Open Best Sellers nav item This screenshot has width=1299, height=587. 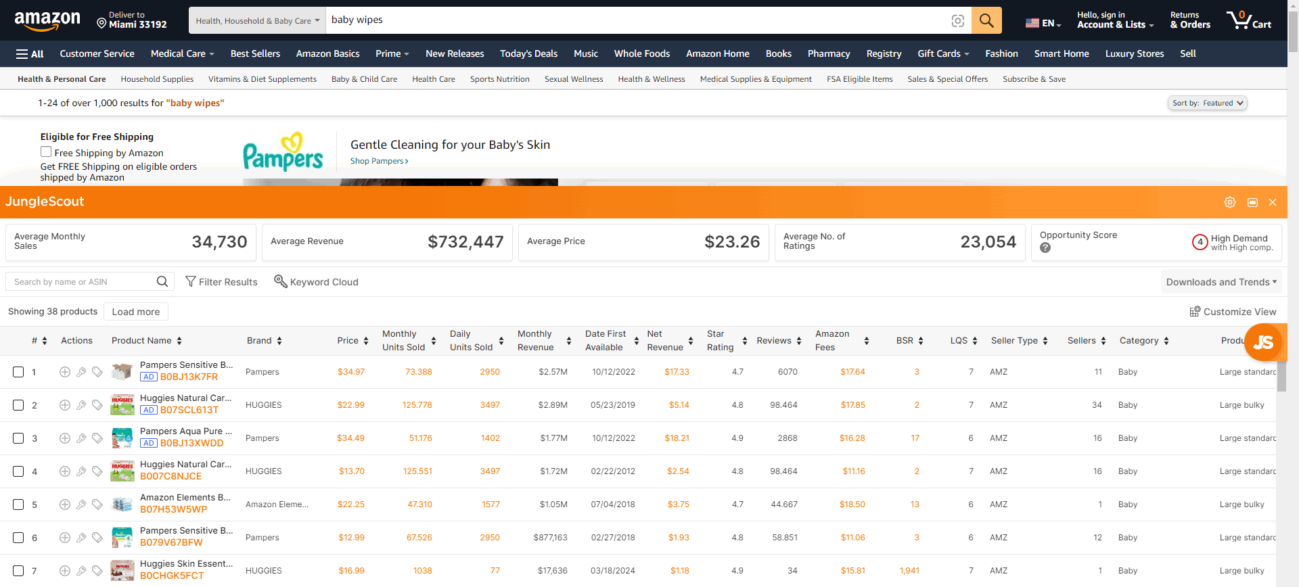[x=255, y=54]
